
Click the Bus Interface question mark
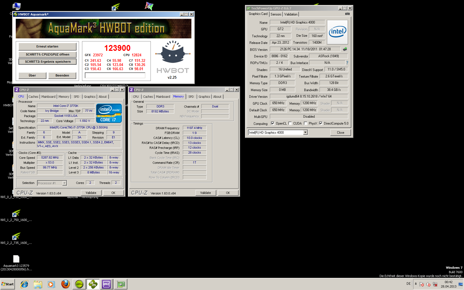pos(347,63)
